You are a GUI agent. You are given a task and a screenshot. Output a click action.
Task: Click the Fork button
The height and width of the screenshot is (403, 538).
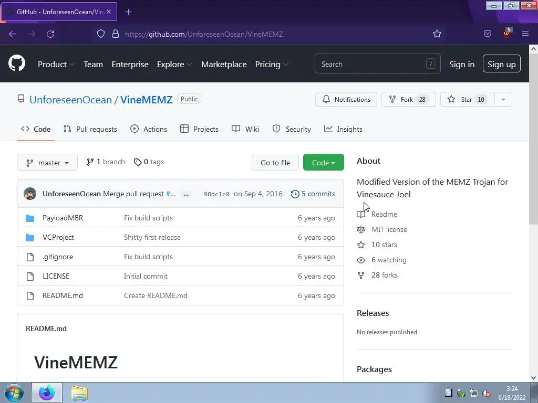409,99
